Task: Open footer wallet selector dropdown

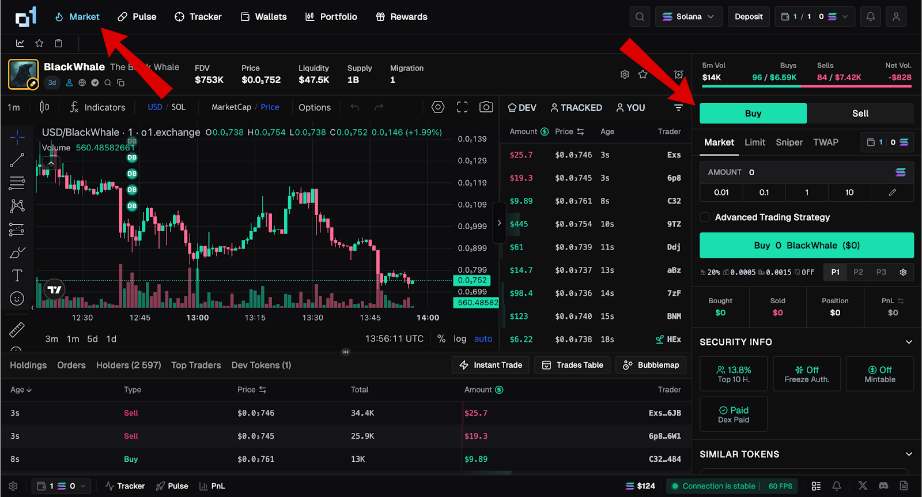Action: [61, 486]
